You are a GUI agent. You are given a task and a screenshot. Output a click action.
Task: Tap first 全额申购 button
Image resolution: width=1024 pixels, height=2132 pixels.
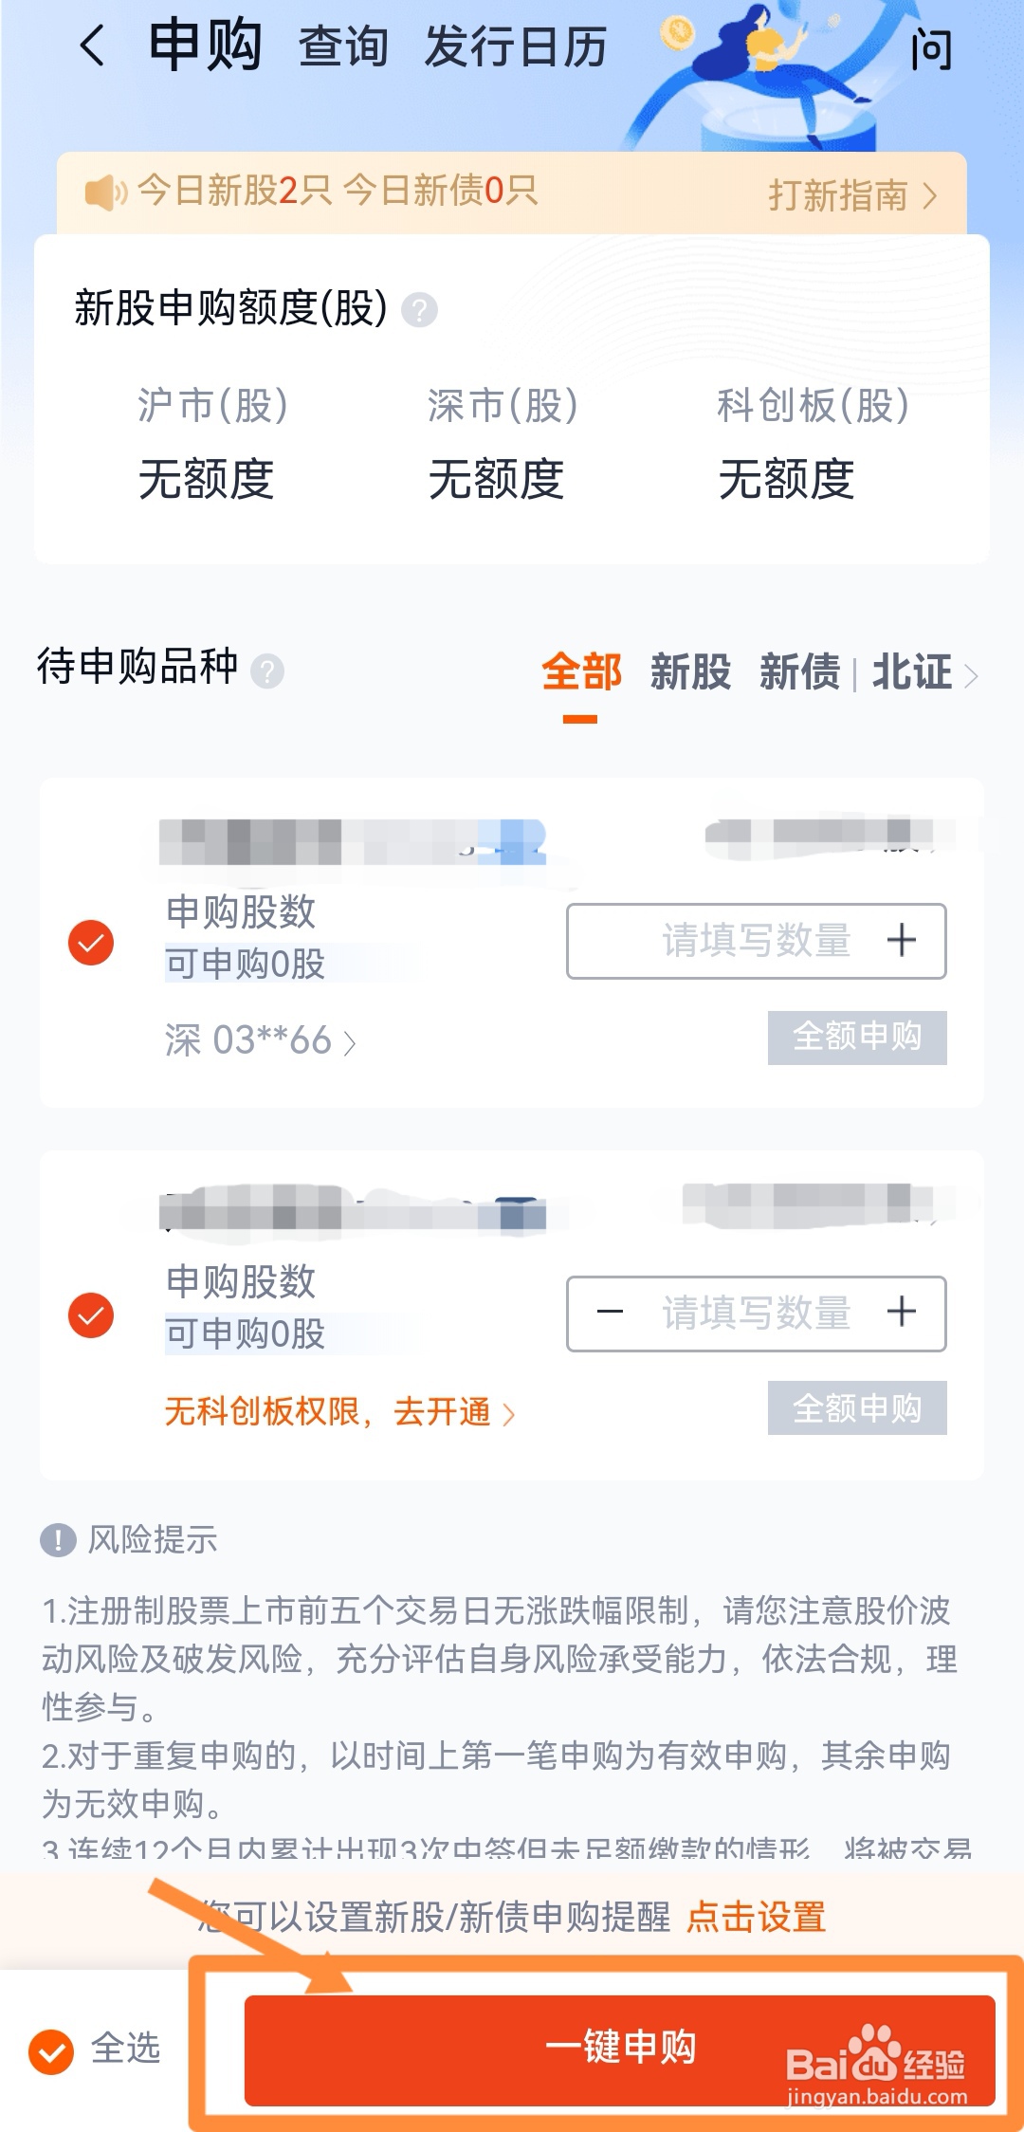[x=857, y=1037]
